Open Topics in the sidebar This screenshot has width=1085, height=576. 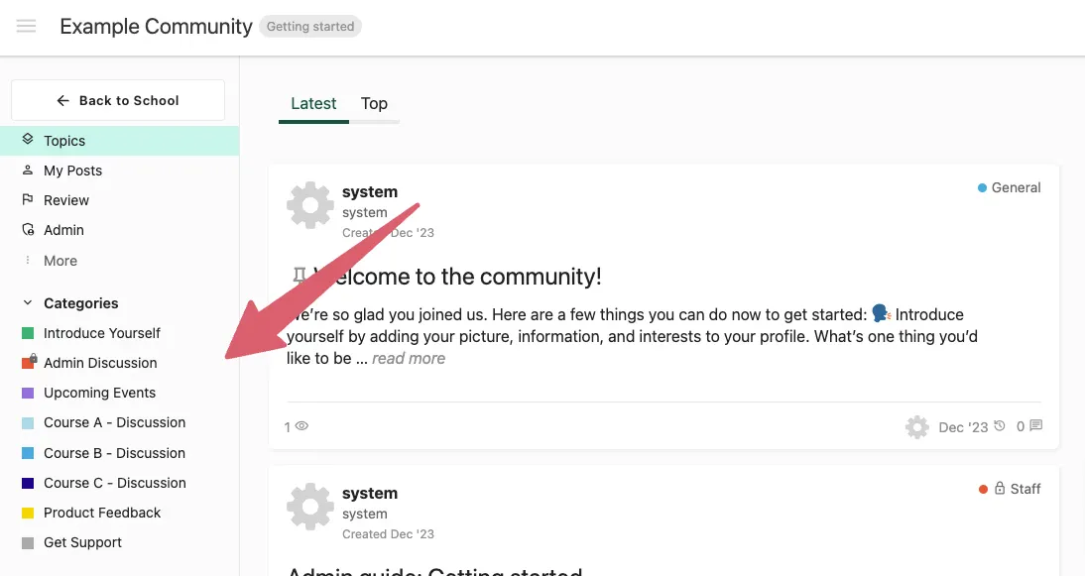click(x=120, y=141)
